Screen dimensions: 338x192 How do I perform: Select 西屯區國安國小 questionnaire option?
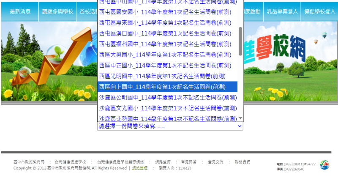(x=165, y=12)
